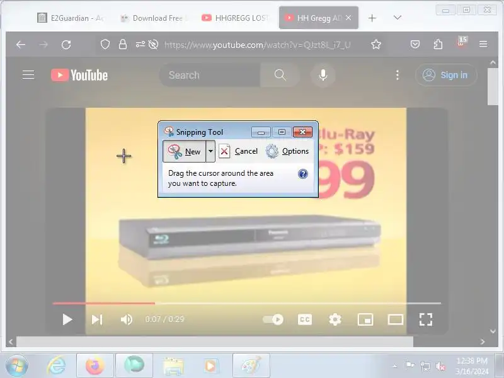Toggle the autoplay switch

click(x=273, y=319)
